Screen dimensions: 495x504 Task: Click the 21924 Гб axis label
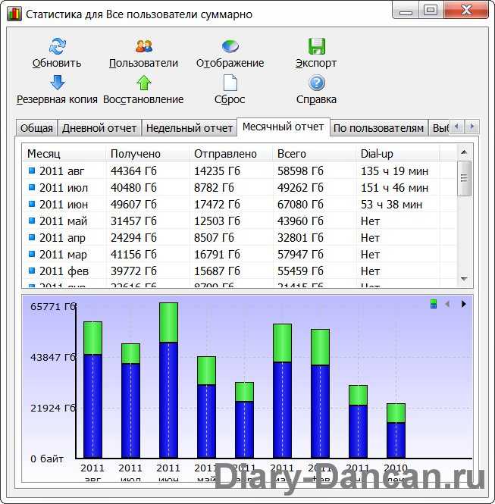point(53,408)
